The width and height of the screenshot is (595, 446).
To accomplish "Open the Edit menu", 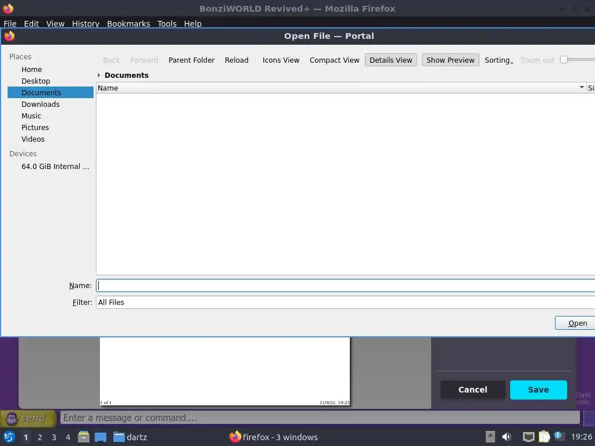I will coord(31,23).
